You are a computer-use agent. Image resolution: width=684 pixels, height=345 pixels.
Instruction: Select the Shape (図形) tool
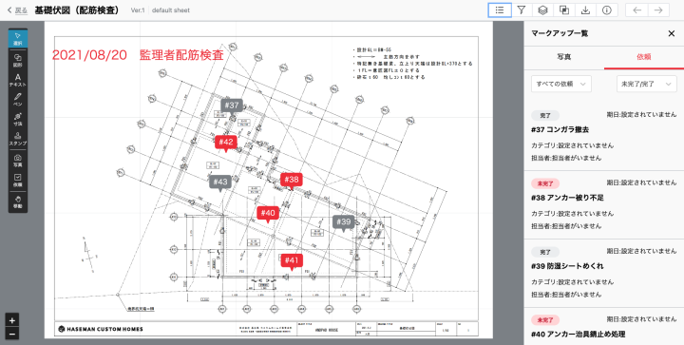(x=18, y=60)
